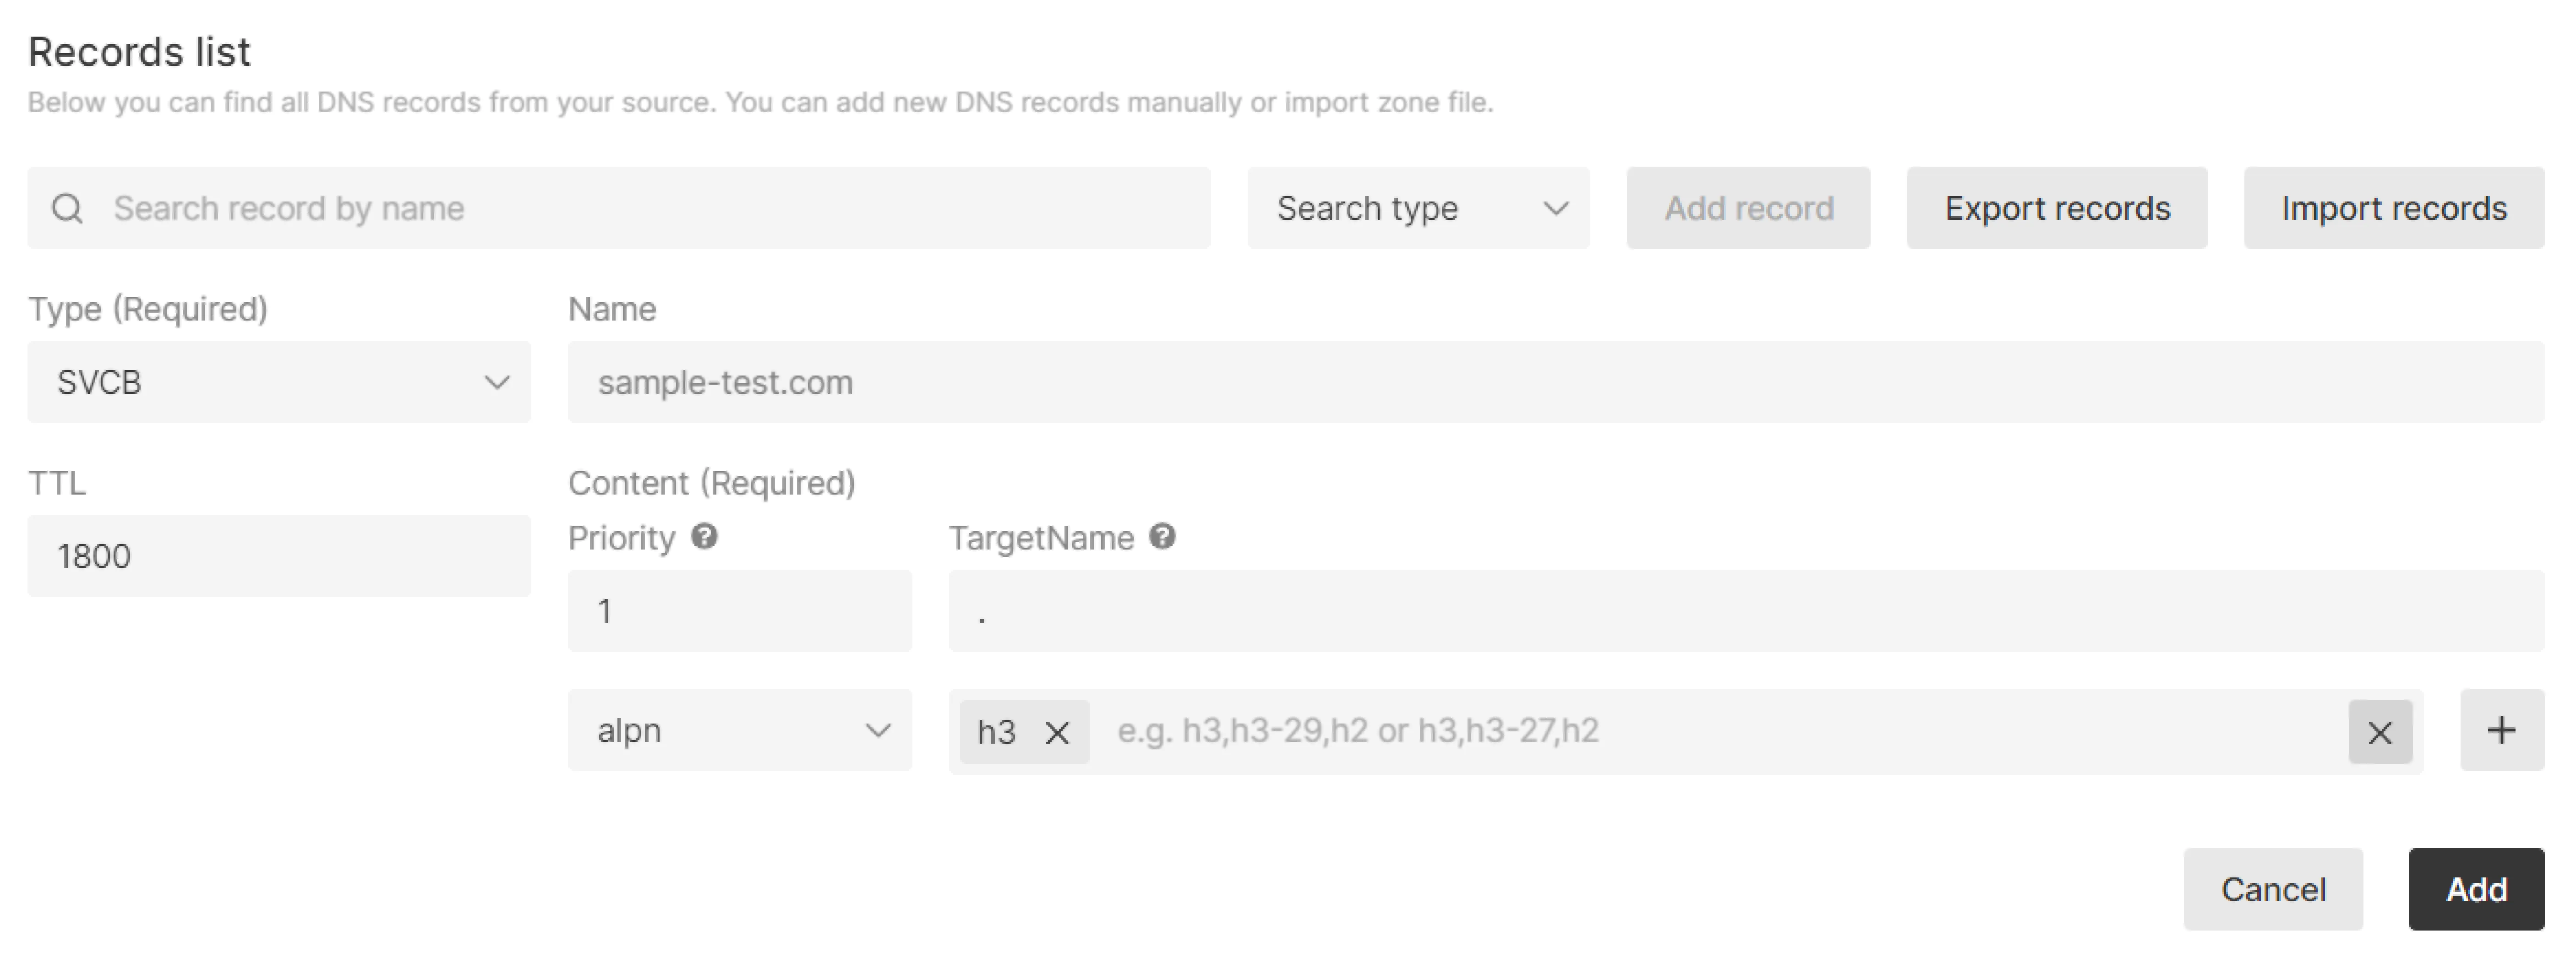
Task: Click Export records
Action: (x=2057, y=208)
